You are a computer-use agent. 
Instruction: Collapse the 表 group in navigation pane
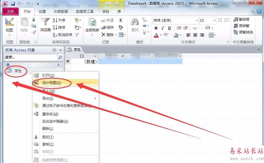point(58,65)
